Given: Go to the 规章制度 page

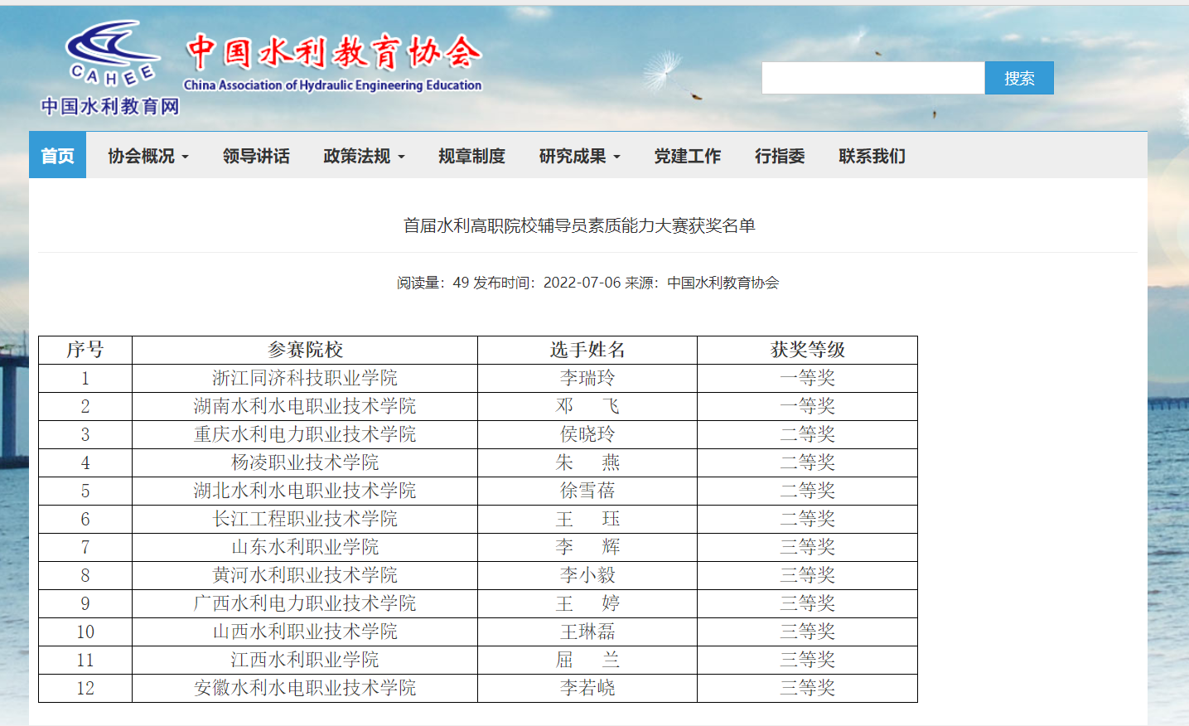Looking at the screenshot, I should pos(471,156).
